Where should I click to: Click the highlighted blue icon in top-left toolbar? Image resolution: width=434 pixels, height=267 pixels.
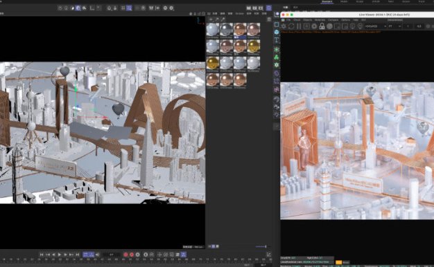[78, 8]
